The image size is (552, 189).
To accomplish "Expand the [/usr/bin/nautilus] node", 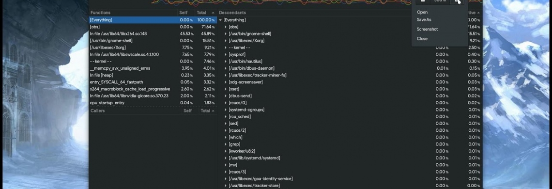I will point(226,62).
